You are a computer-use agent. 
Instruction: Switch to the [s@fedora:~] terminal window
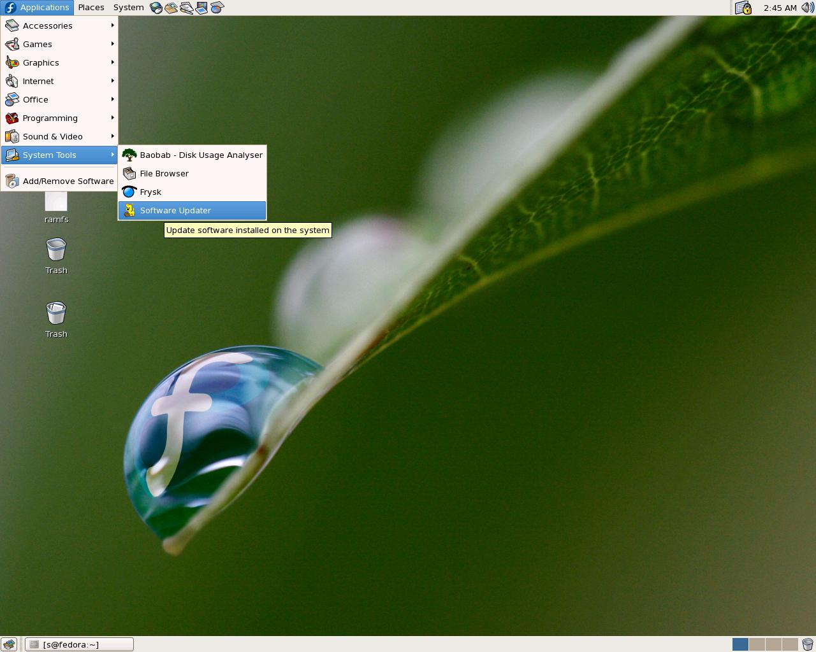[x=79, y=644]
